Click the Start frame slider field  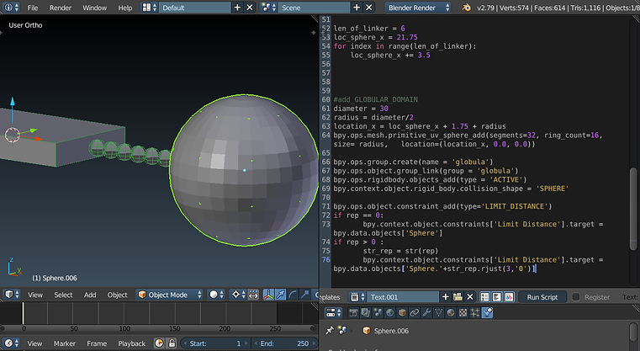click(215, 343)
